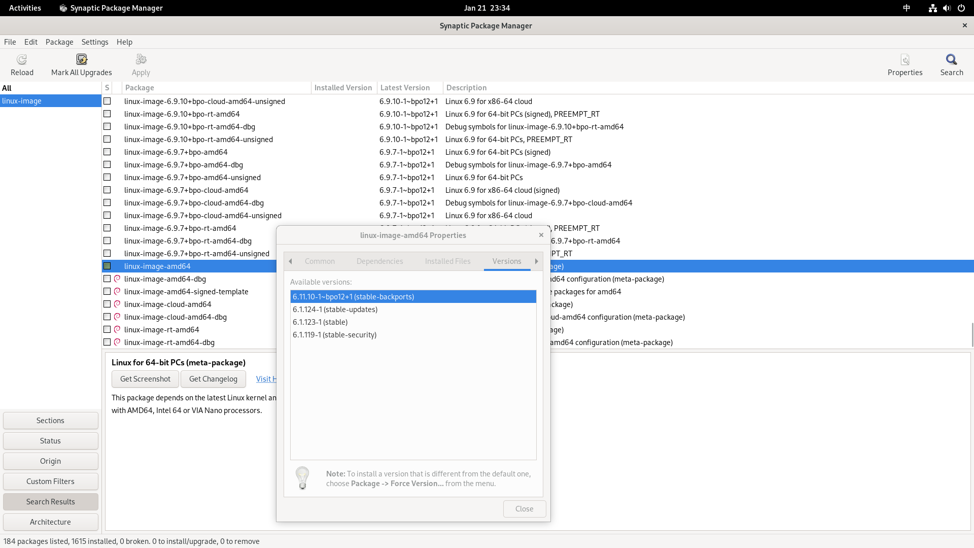Toggle status box for linux-image-6.9.7+bpo-amd64

point(107,152)
